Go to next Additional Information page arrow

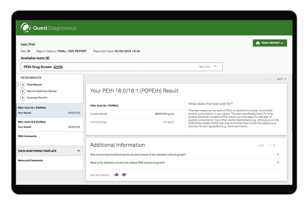point(274,145)
